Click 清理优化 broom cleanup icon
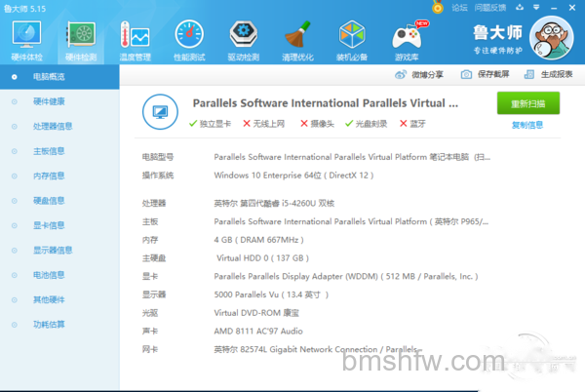Screen dimensions: 585x392 click(x=297, y=34)
